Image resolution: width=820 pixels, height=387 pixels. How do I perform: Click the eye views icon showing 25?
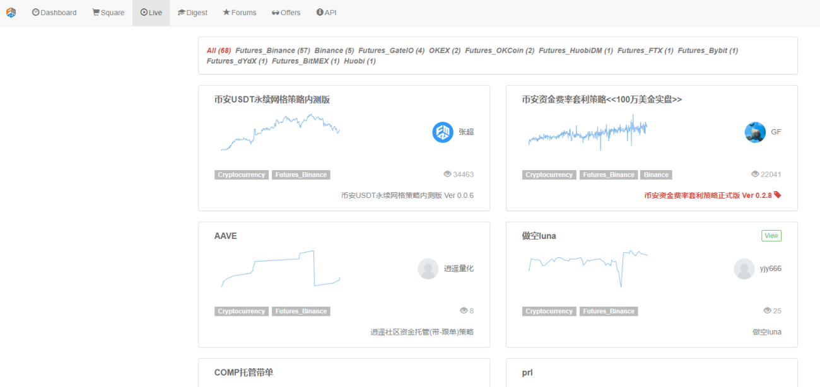click(x=768, y=311)
